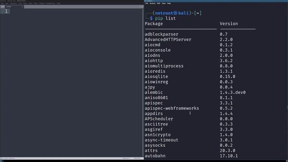The width and height of the screenshot is (288, 162).
Task: Click the attrs package name
Action: click(x=151, y=151)
